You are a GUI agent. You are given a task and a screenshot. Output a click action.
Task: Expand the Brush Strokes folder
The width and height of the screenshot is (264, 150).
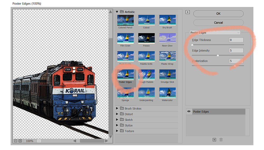click(117, 108)
